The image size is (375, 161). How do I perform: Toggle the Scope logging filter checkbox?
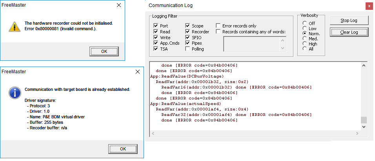click(x=187, y=25)
